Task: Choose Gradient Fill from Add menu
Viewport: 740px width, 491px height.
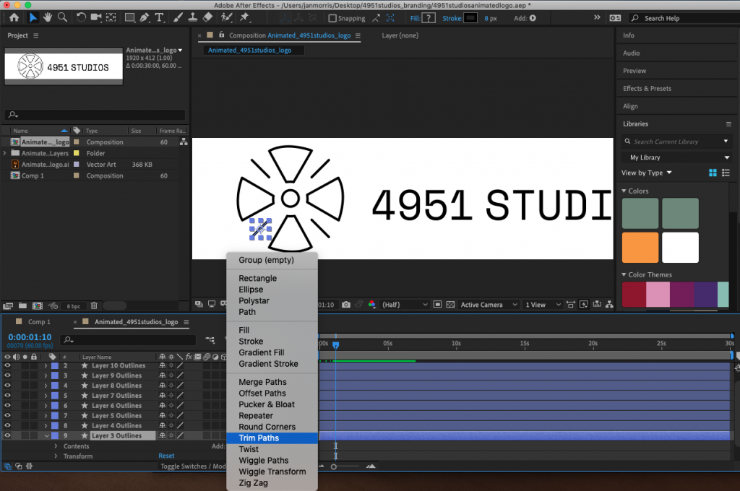Action: click(x=272, y=353)
